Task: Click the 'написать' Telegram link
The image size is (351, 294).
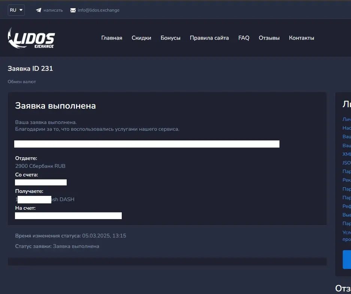Action: point(53,10)
